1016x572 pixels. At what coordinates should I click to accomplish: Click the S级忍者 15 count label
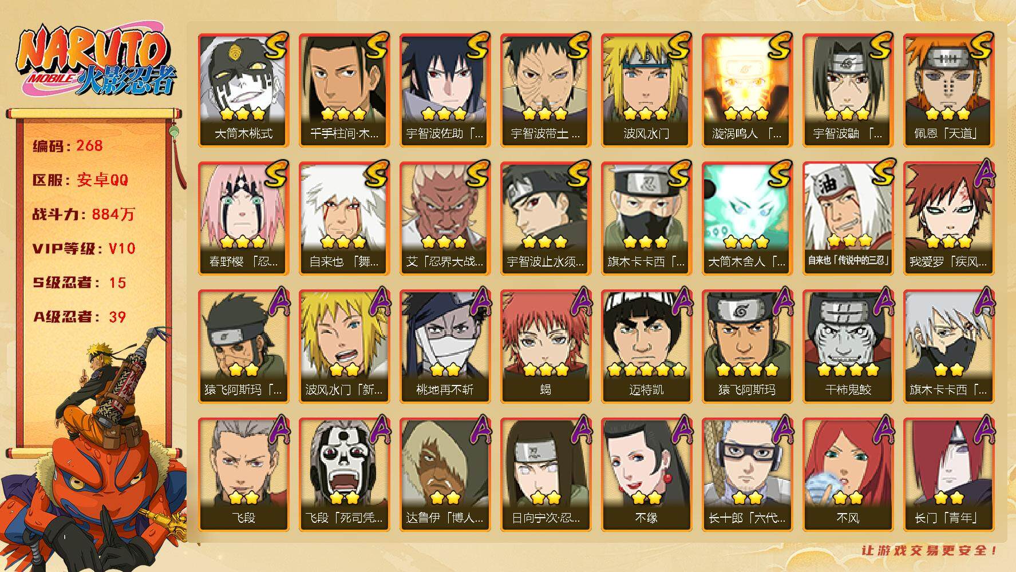(79, 283)
